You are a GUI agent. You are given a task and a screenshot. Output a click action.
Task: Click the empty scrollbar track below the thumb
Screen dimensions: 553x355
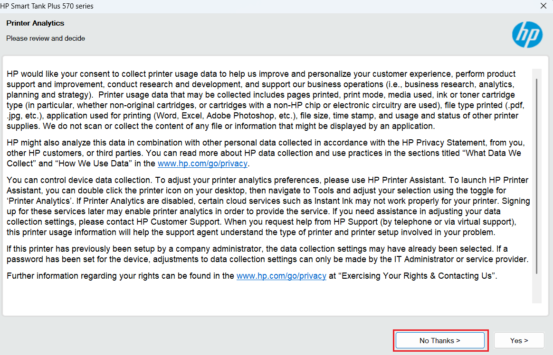[537, 289]
